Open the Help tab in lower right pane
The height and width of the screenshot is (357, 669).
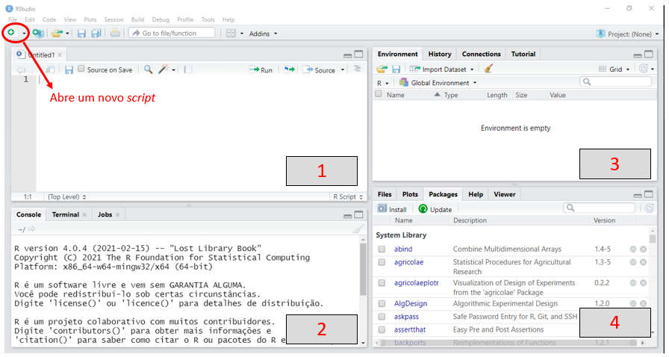(x=476, y=194)
